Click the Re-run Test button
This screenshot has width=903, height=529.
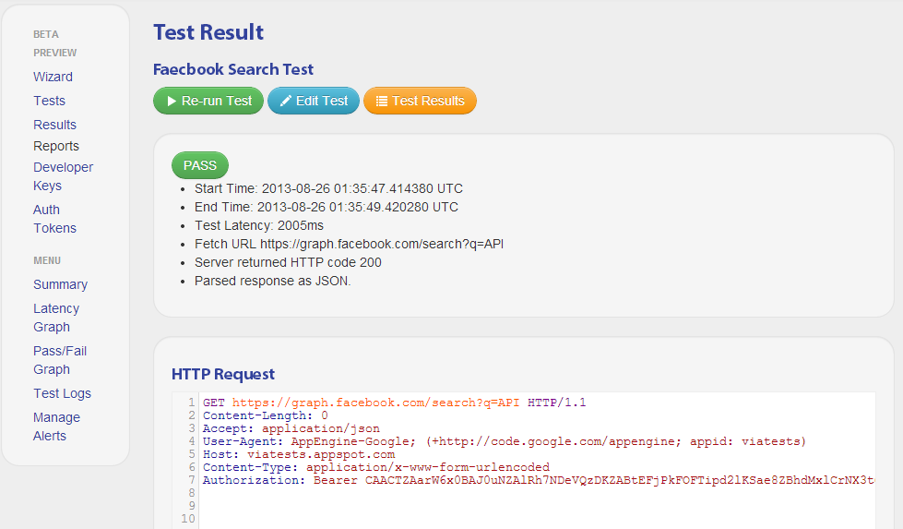(208, 101)
